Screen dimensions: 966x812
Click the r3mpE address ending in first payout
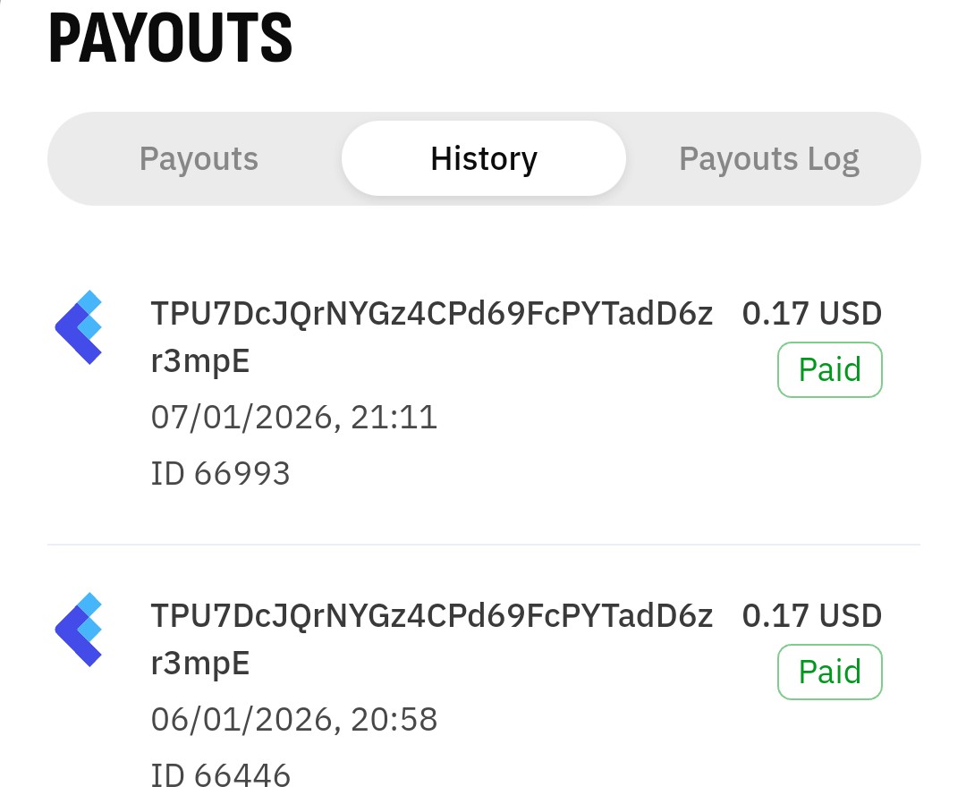(200, 362)
